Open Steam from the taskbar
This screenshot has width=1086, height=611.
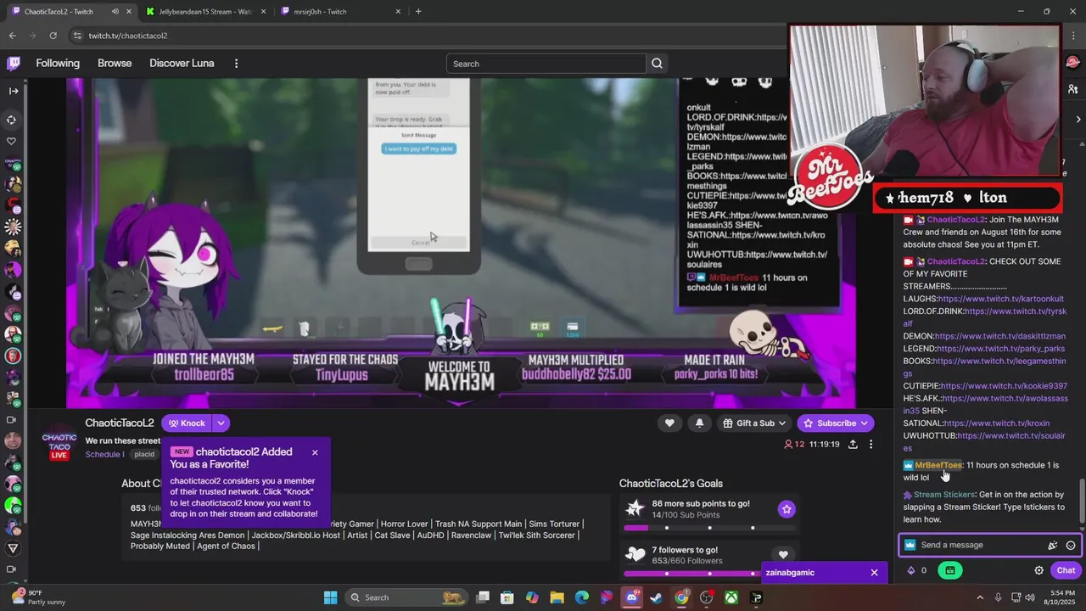[656, 597]
